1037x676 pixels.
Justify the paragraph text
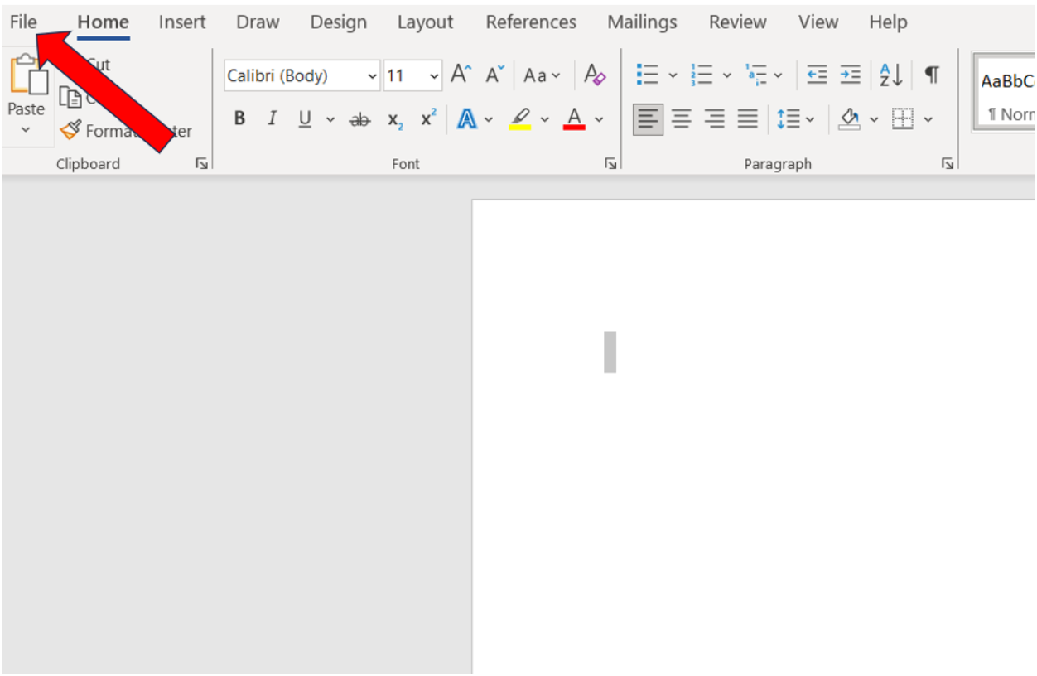[747, 120]
